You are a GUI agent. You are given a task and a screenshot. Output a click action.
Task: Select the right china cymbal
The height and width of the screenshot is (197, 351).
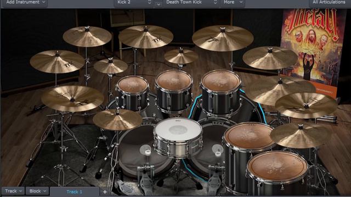pyautogui.click(x=306, y=106)
